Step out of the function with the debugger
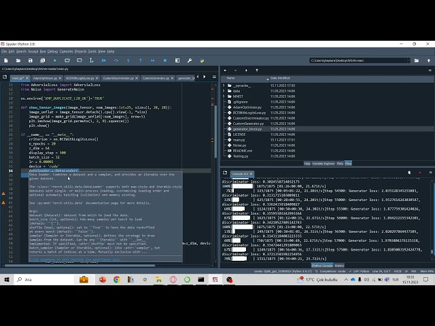 pyautogui.click(x=141, y=60)
